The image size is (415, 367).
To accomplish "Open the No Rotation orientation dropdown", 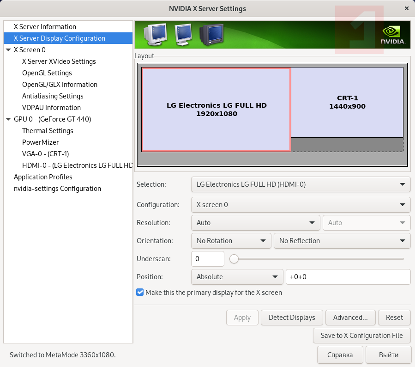I will pyautogui.click(x=231, y=241).
